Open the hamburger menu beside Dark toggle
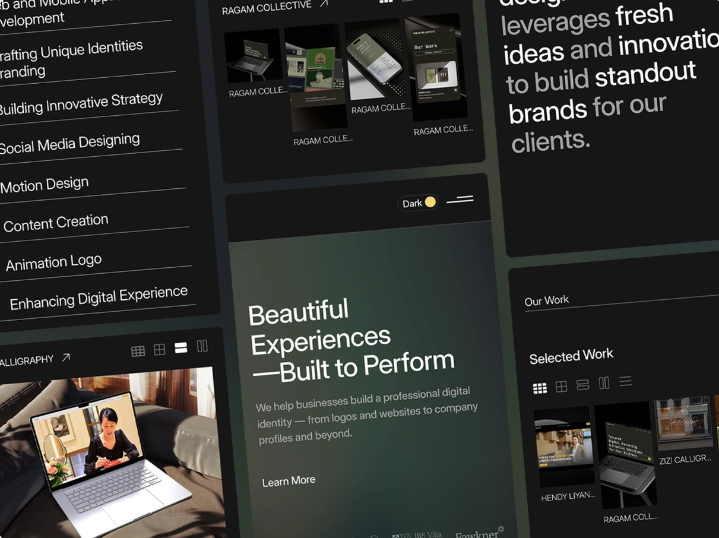 (460, 200)
